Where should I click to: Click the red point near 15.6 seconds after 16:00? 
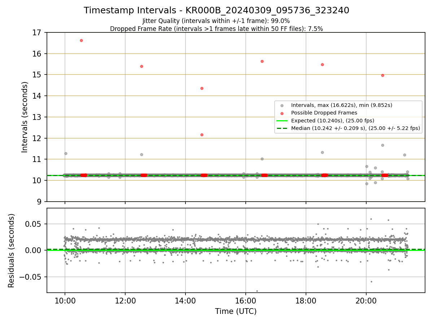tap(262, 61)
